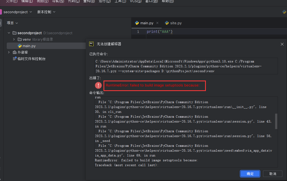Open the 工具(T) menu
This screenshot has height=181, width=287.
(120, 1)
